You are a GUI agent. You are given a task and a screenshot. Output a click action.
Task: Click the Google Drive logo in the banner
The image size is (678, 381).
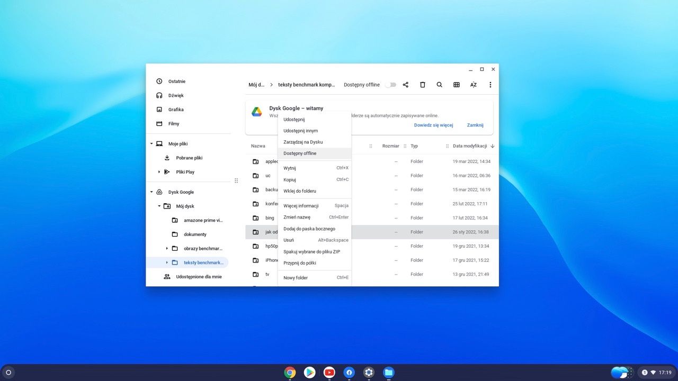pos(257,112)
